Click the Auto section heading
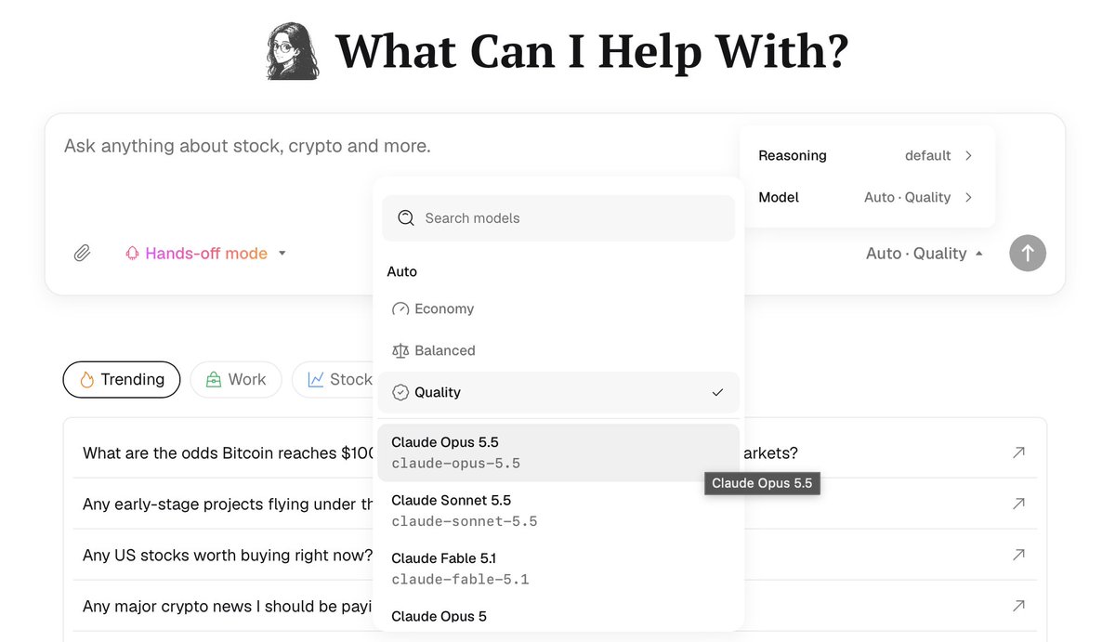1115x642 pixels. pyautogui.click(x=402, y=271)
